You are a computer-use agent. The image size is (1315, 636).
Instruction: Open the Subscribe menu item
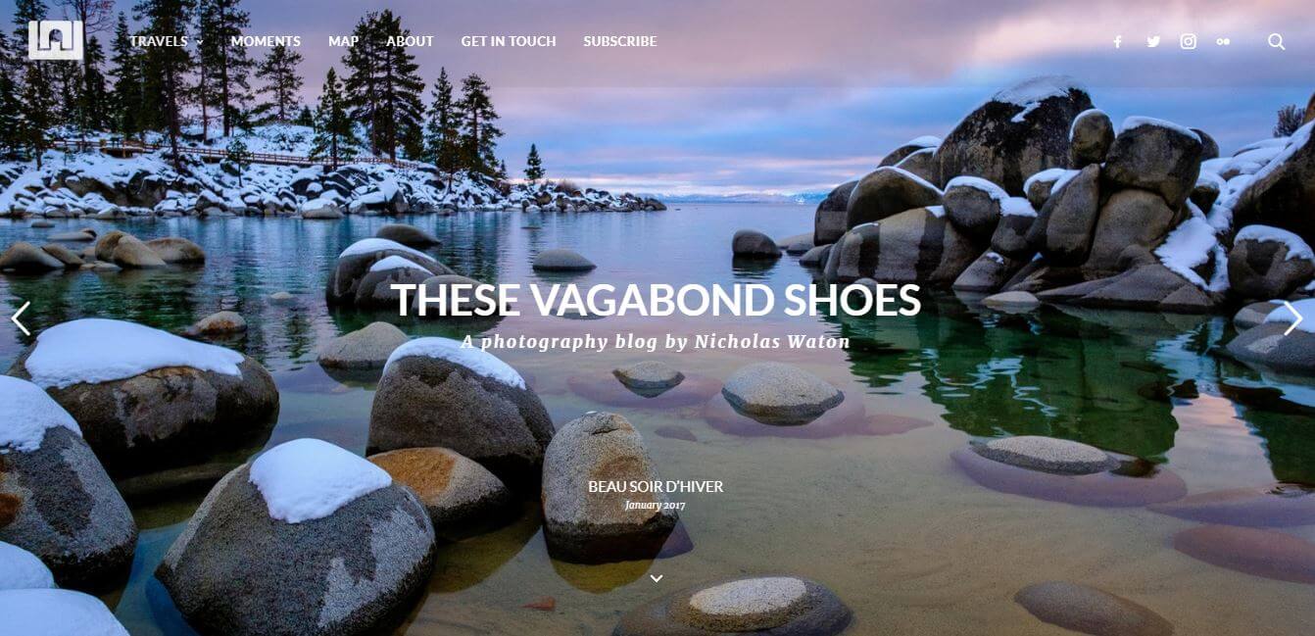click(x=620, y=41)
